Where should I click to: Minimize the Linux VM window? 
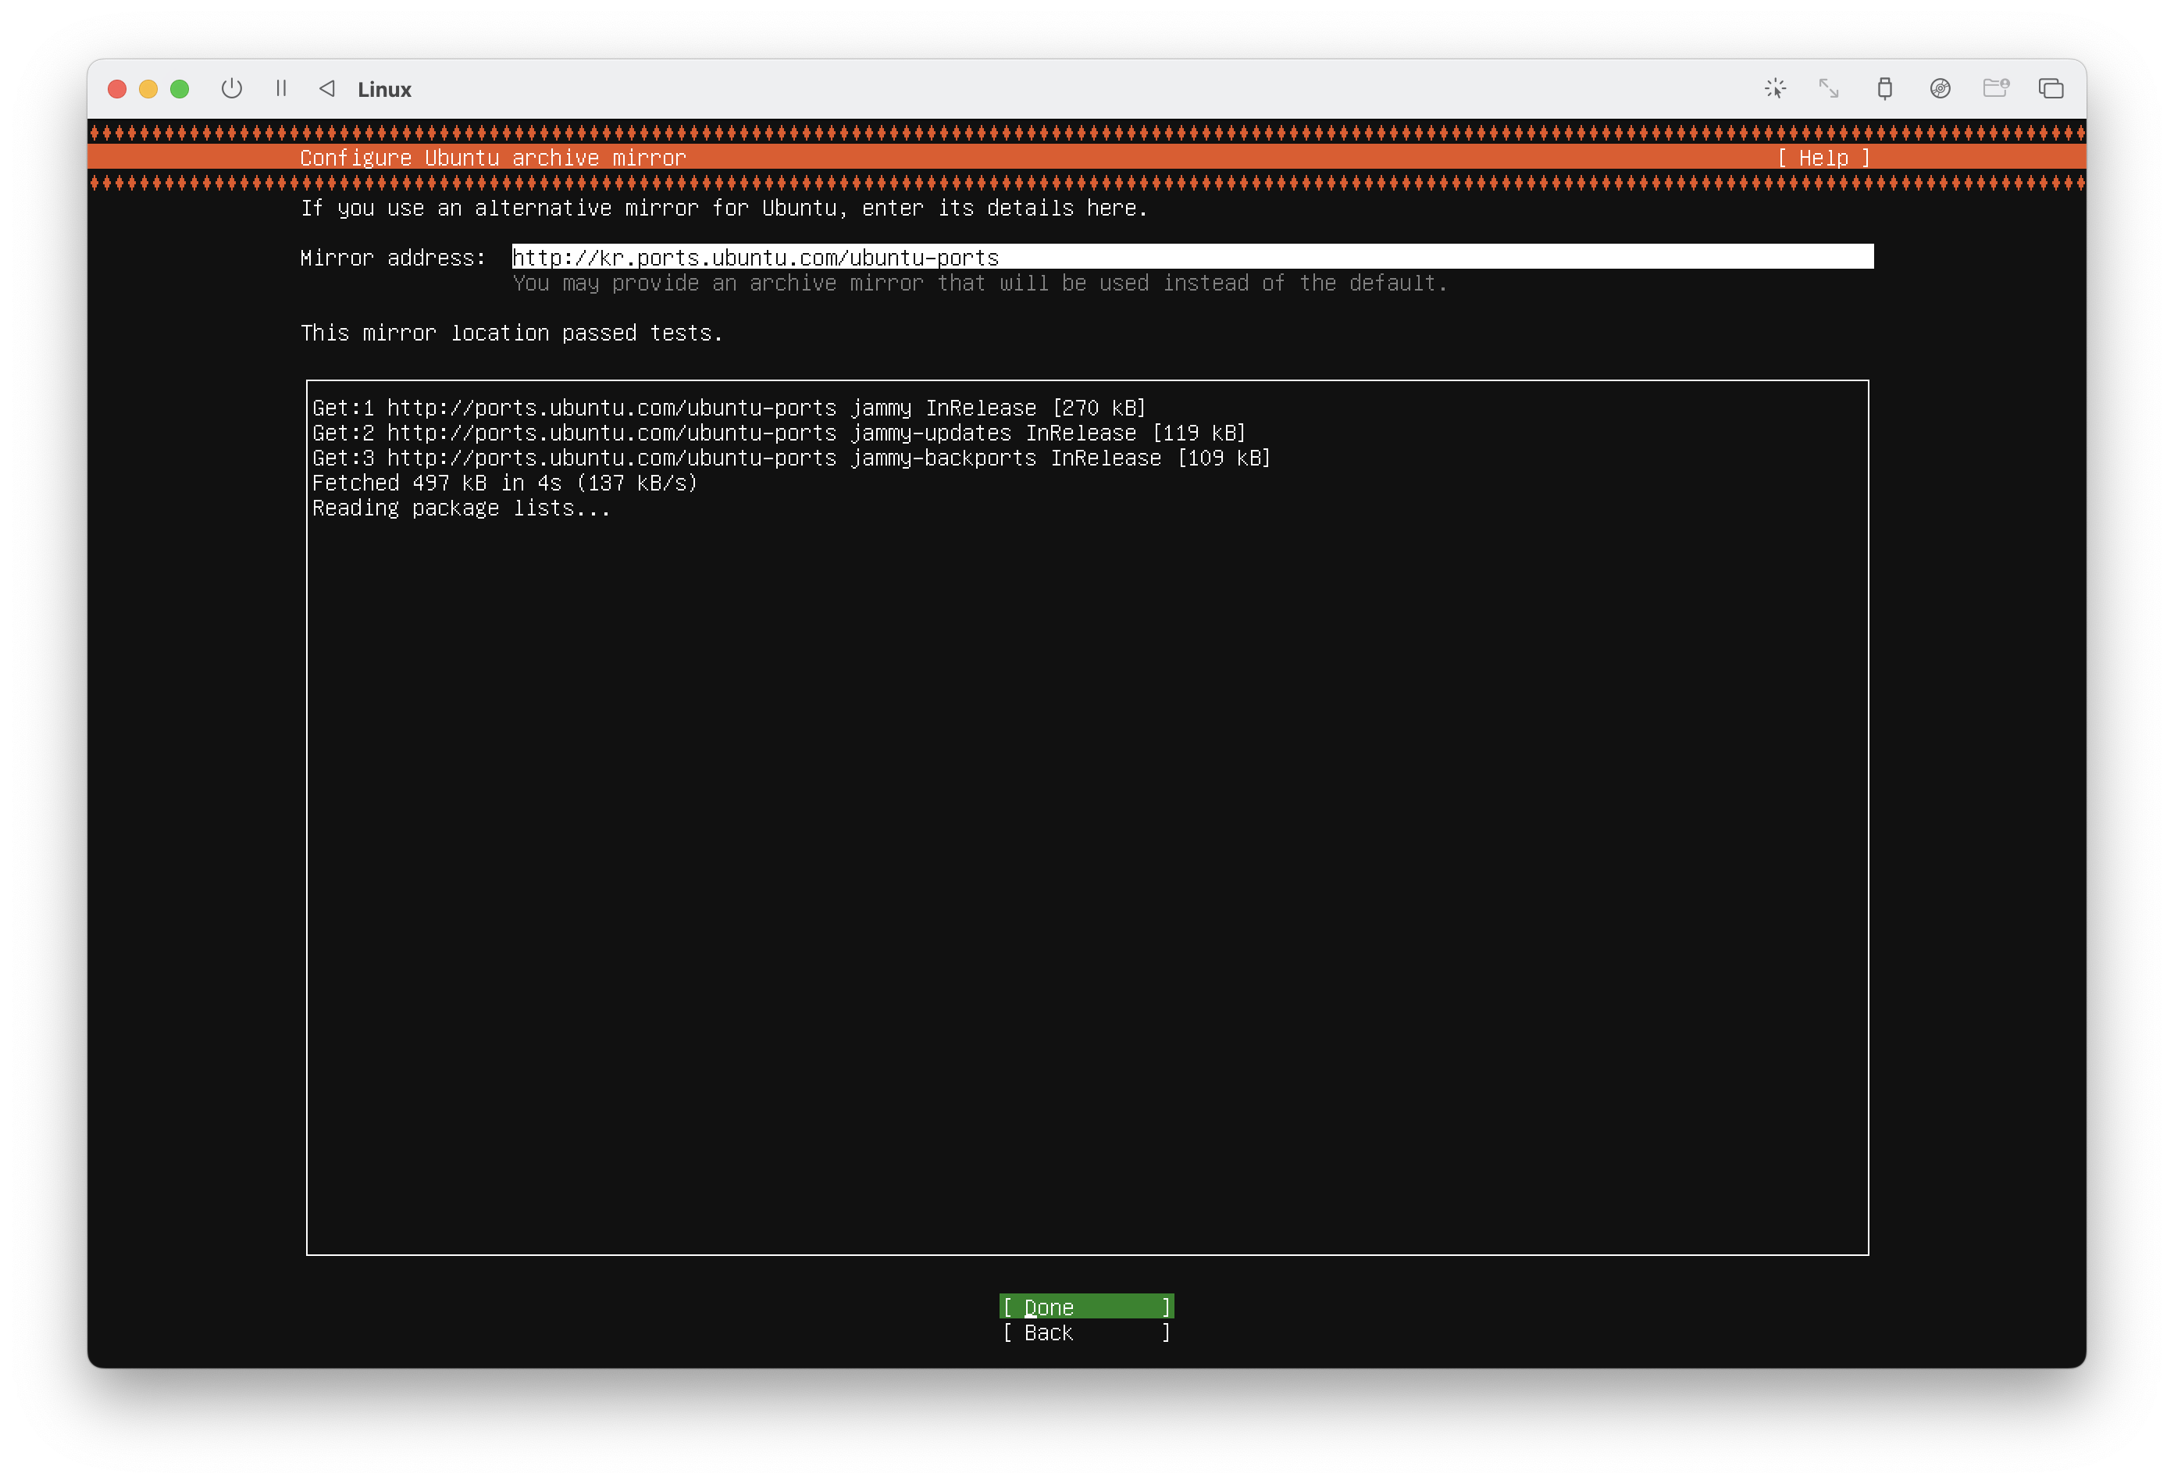(148, 89)
